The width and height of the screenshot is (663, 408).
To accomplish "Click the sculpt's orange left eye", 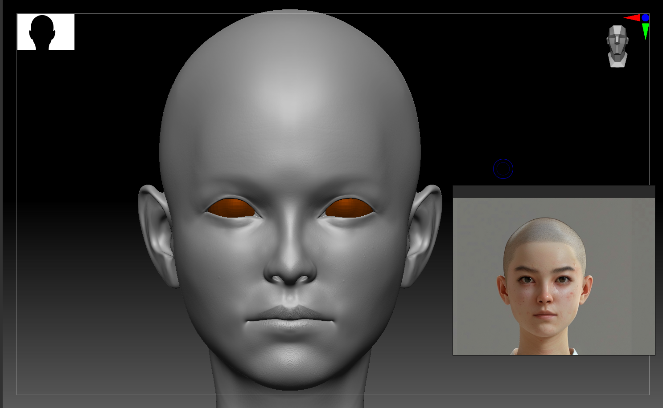I will coord(231,208).
